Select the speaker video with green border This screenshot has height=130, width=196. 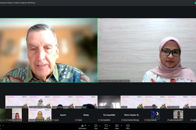click(49, 50)
